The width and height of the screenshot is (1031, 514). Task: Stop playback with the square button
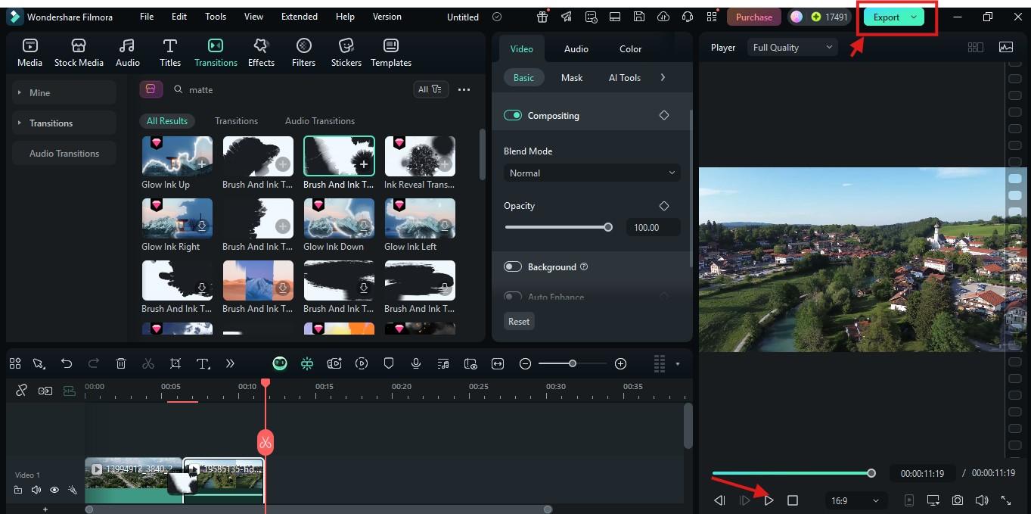click(793, 500)
